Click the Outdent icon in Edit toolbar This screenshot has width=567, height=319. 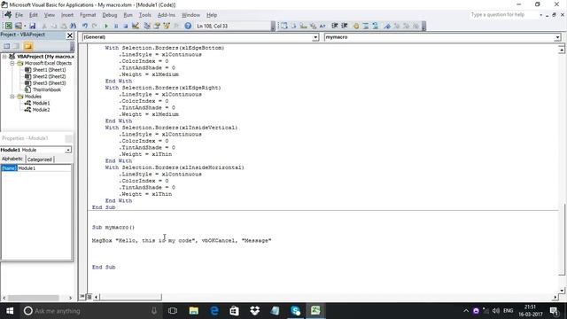345,26
